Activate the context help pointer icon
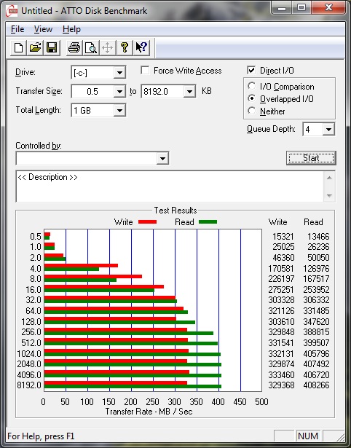Viewport: 351px width, 448px height. click(141, 47)
